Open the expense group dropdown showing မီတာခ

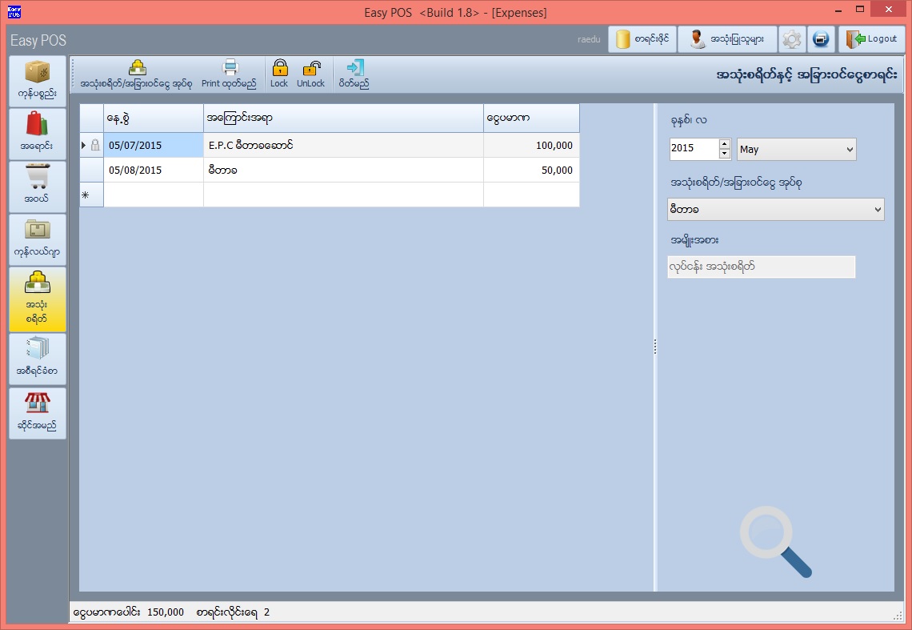point(774,208)
